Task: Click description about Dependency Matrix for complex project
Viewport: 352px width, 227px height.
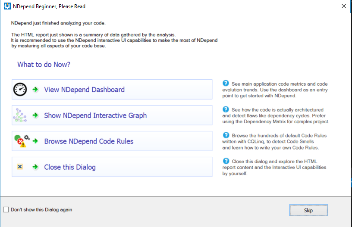Action: (276, 115)
